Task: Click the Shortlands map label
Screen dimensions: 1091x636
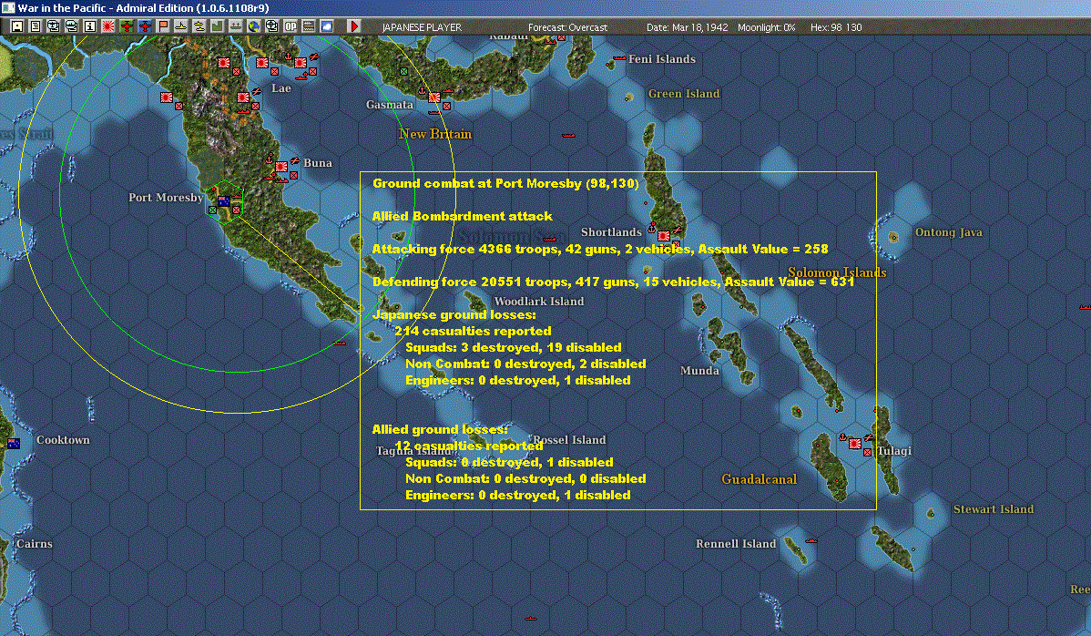Action: click(611, 232)
